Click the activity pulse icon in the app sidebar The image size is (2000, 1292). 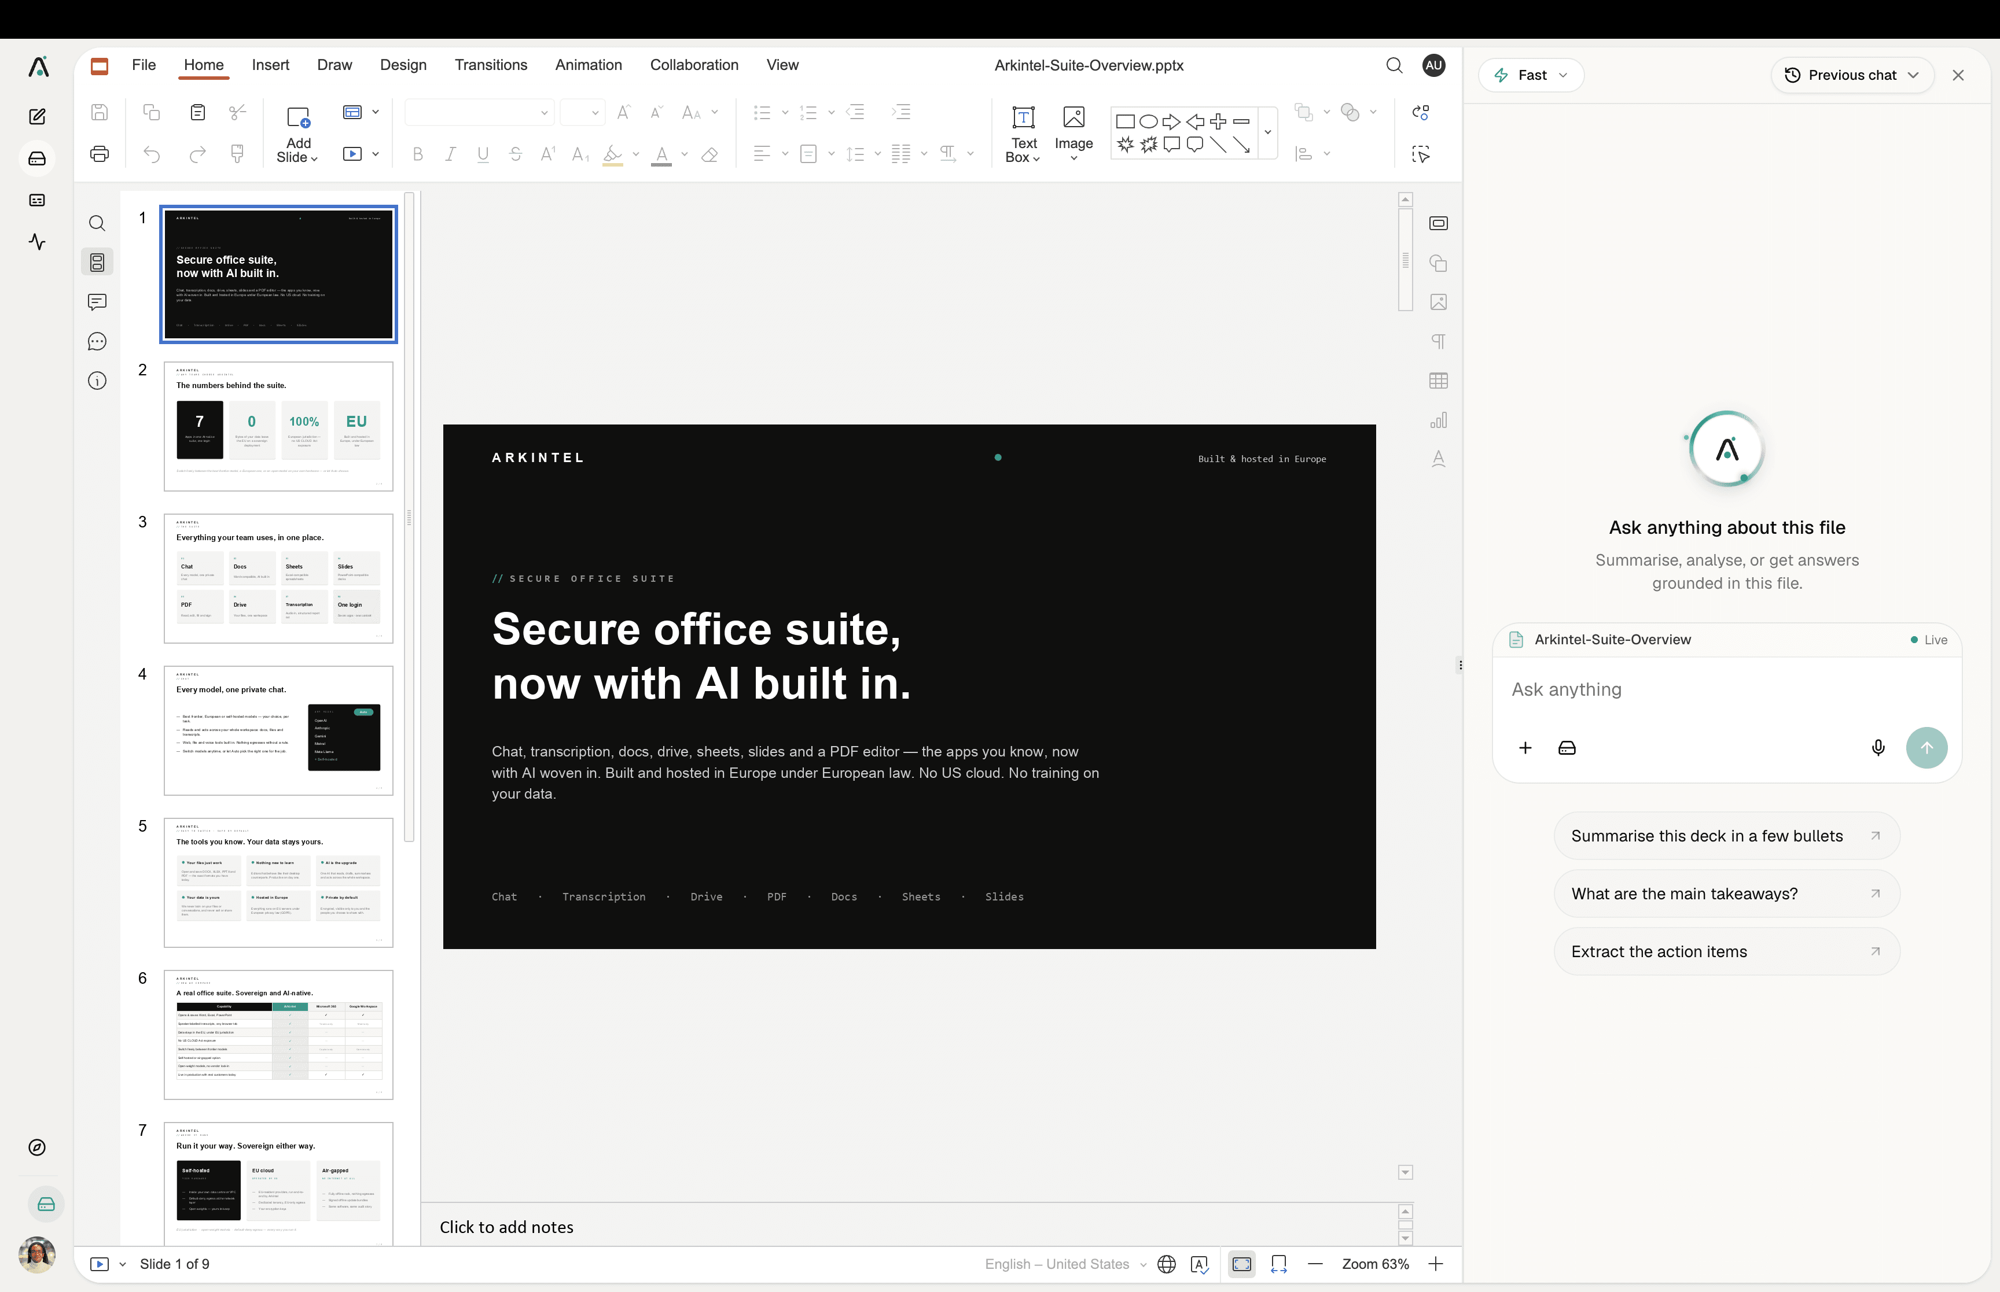pyautogui.click(x=37, y=242)
